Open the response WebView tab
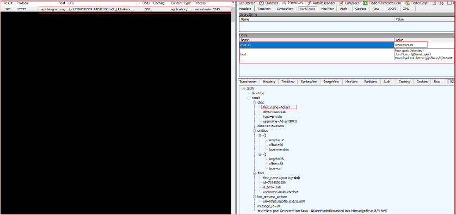This screenshot has width=456, height=215. (371, 82)
